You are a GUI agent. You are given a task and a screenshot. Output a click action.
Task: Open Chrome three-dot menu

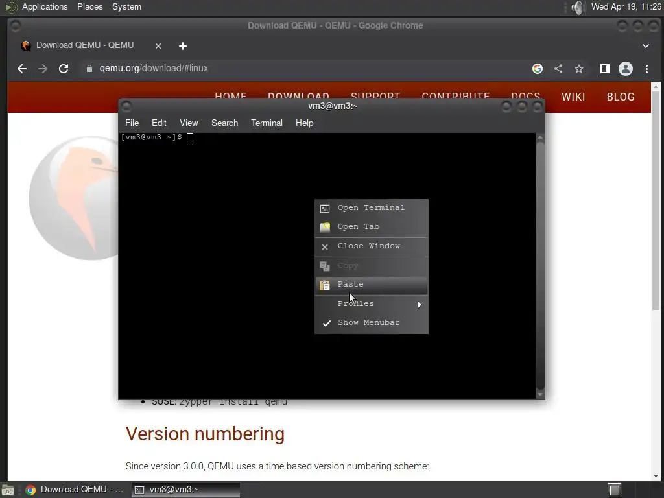tap(646, 69)
